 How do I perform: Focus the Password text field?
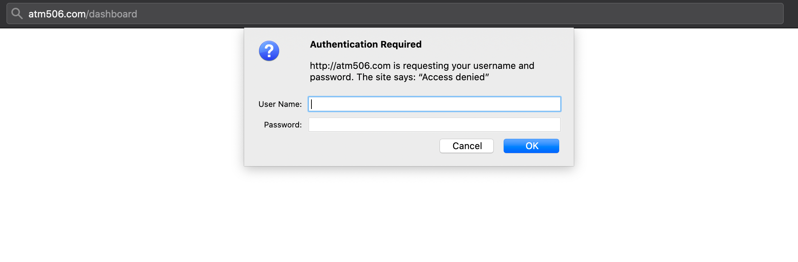coord(434,125)
